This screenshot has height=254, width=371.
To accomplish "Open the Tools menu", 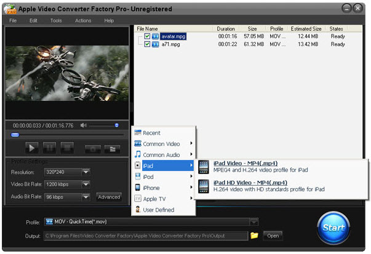I will 56,20.
